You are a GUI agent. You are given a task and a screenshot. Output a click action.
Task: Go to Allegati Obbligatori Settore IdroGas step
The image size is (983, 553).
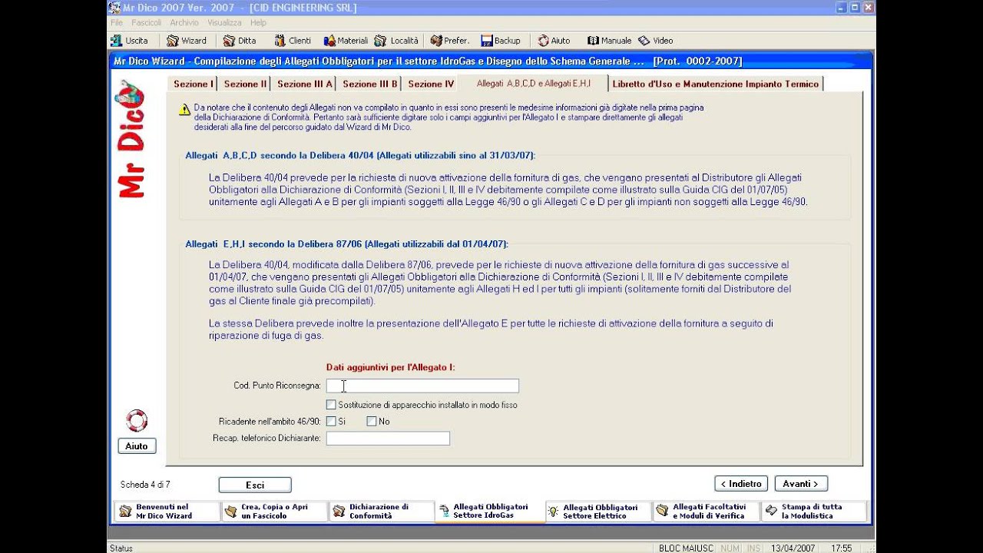tap(489, 512)
